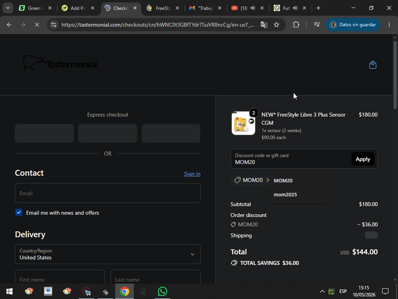Open the extensions puzzle icon
The width and height of the screenshot is (398, 299).
[x=296, y=25]
